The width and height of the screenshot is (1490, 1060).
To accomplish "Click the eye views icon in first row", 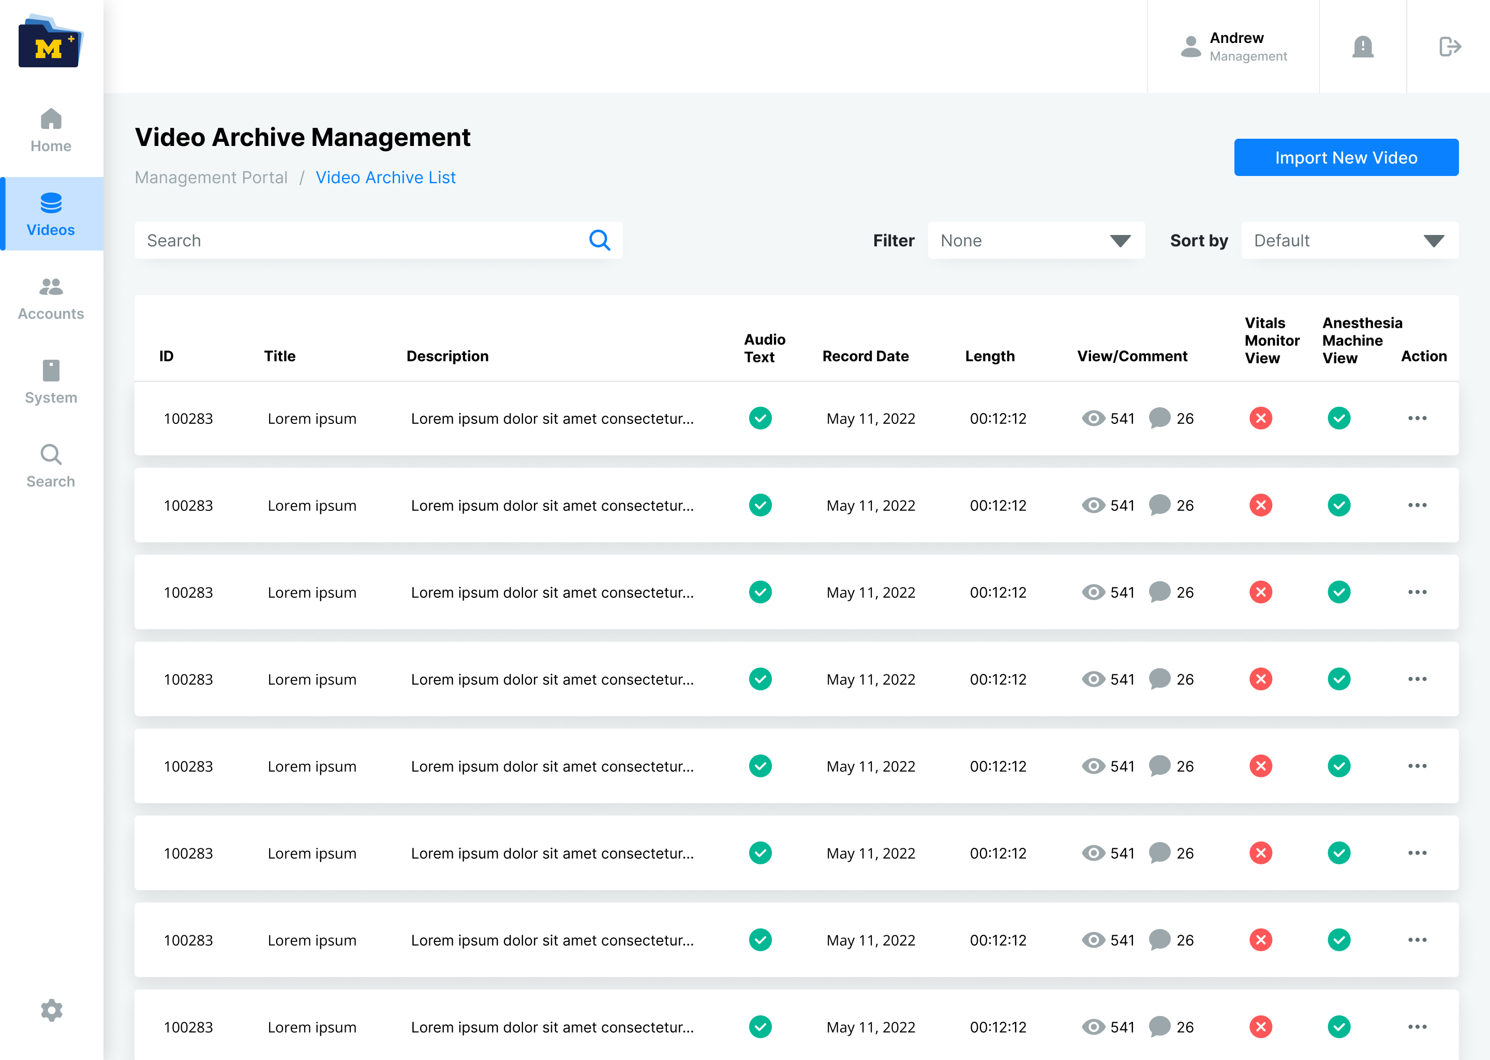I will (x=1093, y=418).
